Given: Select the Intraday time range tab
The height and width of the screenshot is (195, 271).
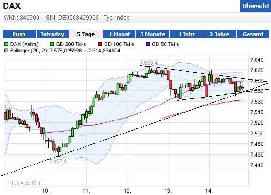Looking at the screenshot, I should click(x=53, y=34).
